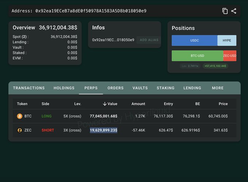Share the address using the share icon
The image size is (248, 182).
pyautogui.click(x=234, y=11)
